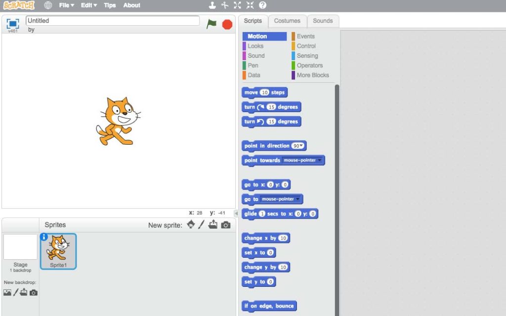Start project with the green flag

[211, 24]
